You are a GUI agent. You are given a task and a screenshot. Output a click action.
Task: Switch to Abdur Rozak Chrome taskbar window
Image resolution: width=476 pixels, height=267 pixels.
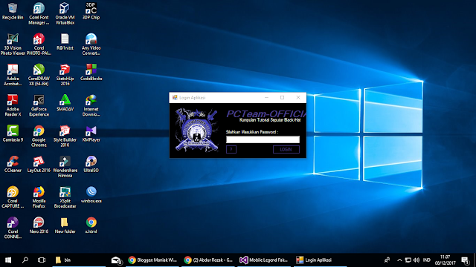pos(208,260)
